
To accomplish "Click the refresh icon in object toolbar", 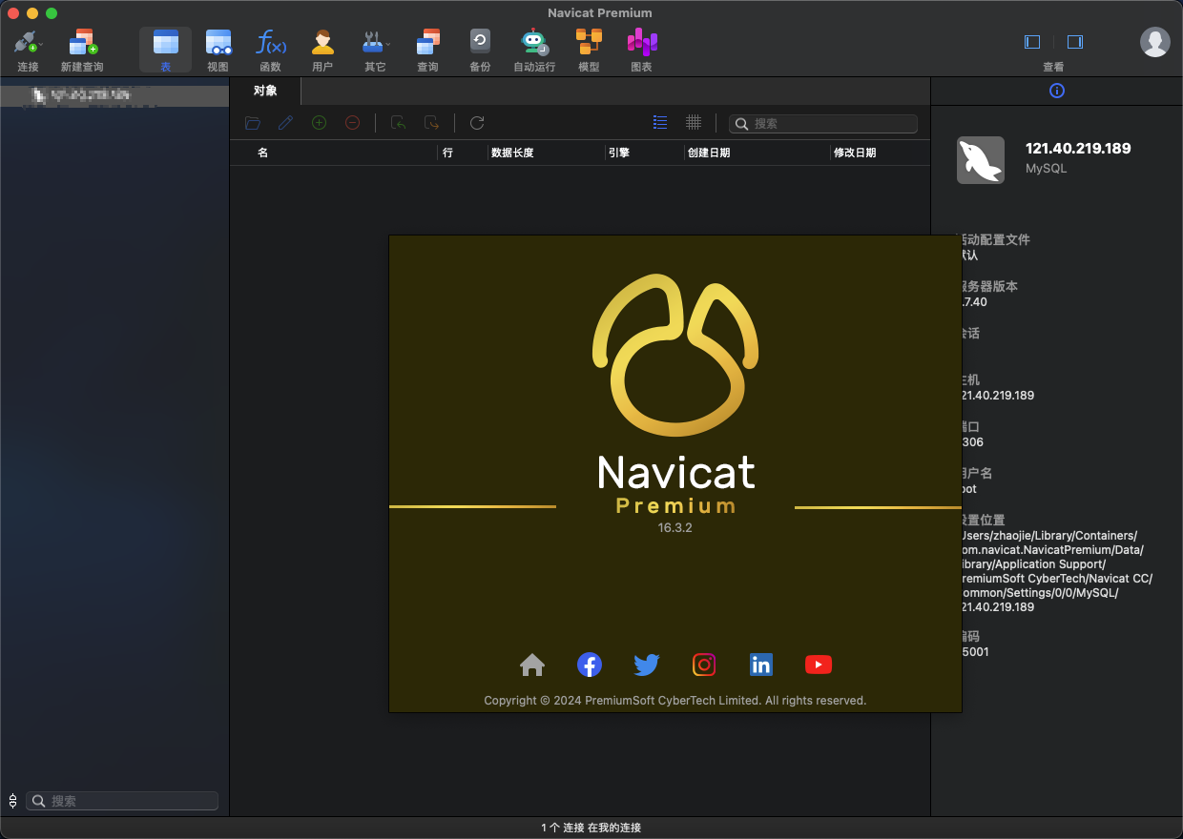I will point(478,123).
